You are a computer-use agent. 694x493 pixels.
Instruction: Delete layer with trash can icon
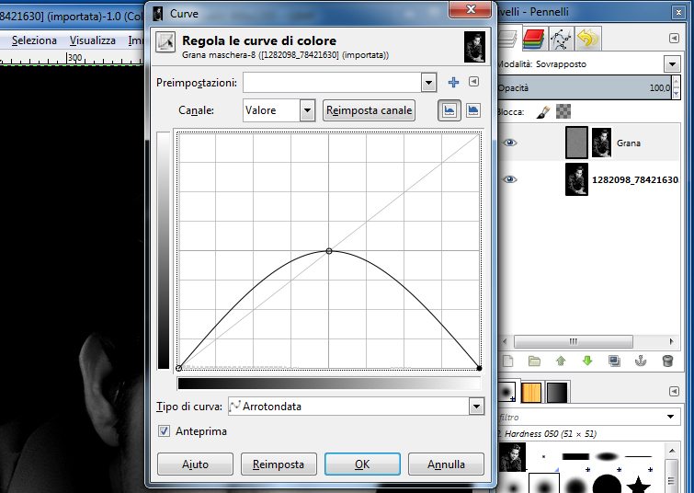coord(667,361)
